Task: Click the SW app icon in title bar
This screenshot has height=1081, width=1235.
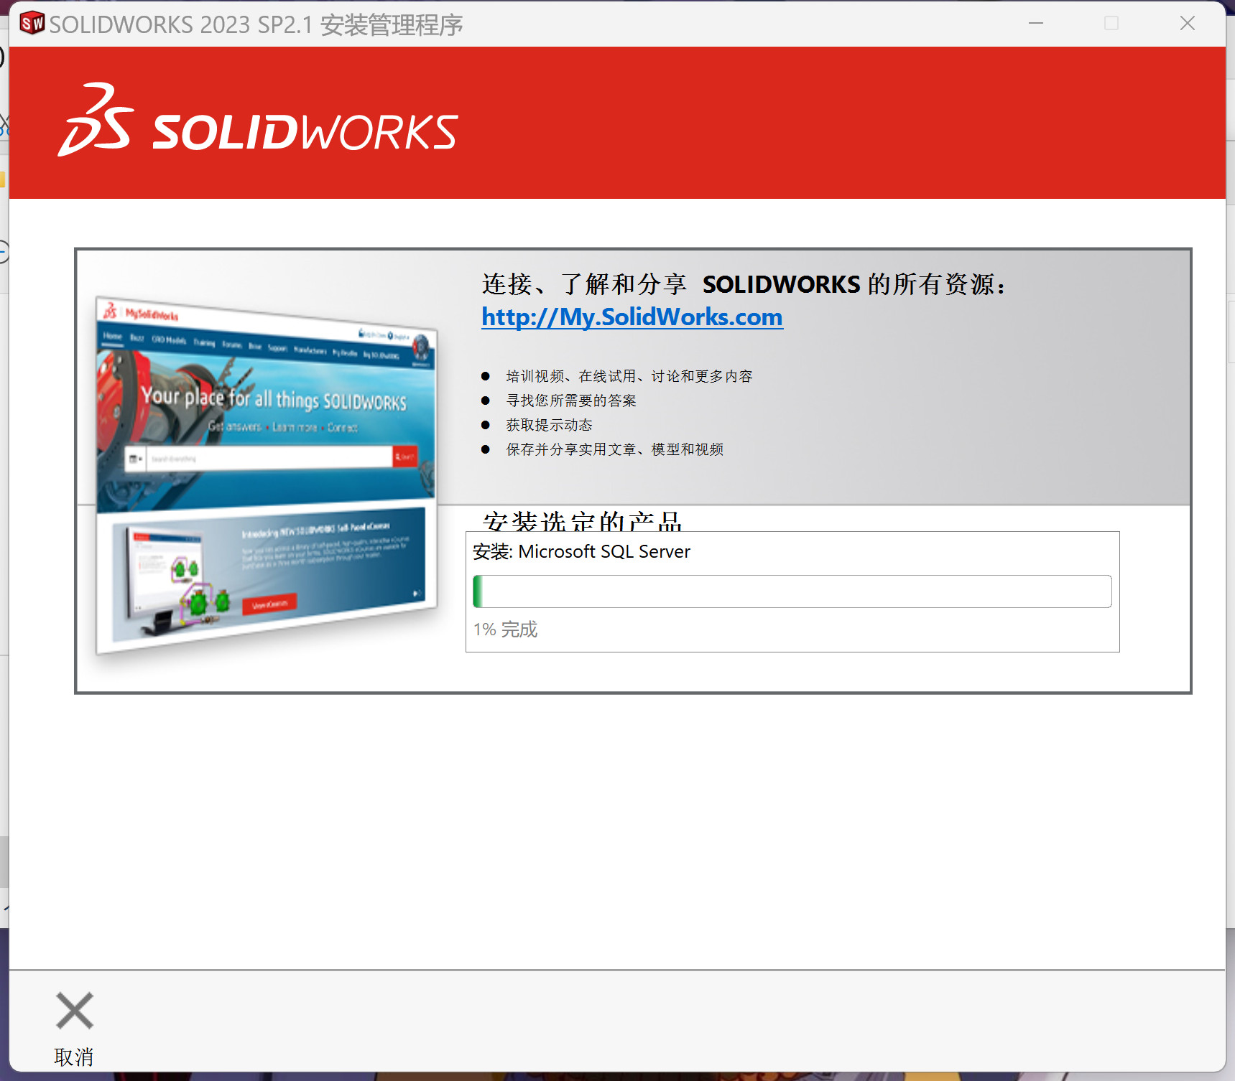Action: (x=32, y=24)
